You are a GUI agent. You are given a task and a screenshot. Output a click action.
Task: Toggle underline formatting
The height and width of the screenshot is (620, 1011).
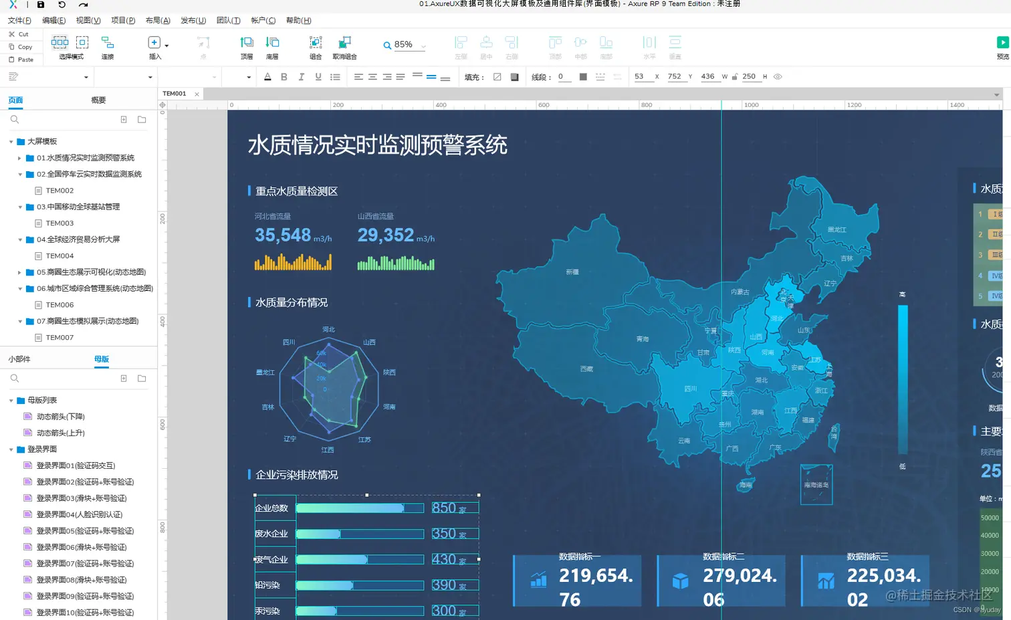point(318,77)
